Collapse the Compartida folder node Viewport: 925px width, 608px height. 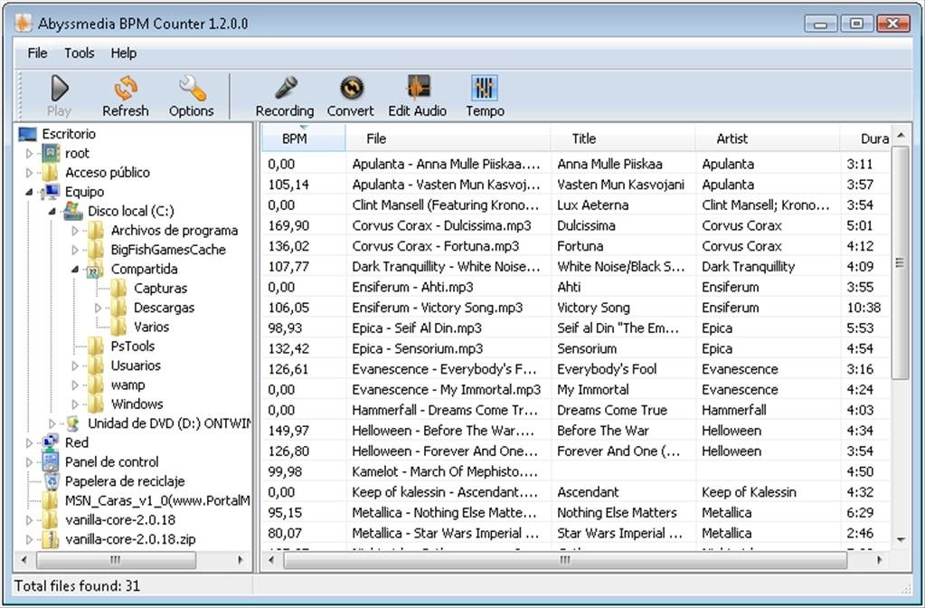[75, 270]
